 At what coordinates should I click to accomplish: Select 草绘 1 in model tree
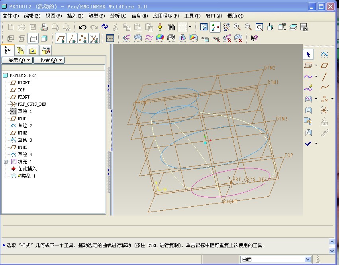coord(25,111)
